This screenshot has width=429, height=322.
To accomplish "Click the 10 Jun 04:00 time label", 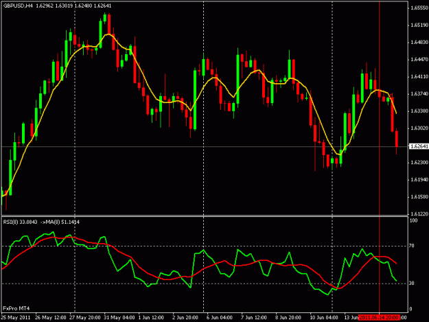I will coord(324,317).
